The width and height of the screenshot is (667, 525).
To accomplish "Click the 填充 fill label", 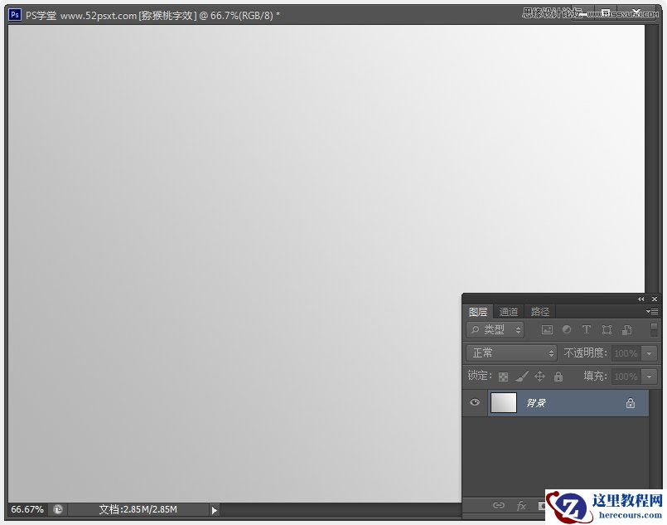I will pos(595,376).
